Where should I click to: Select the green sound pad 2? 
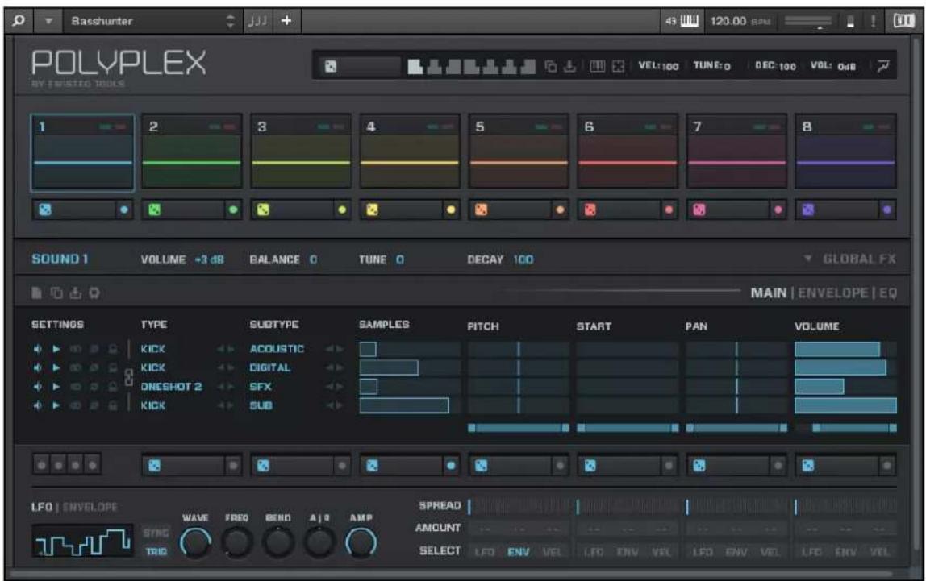[x=192, y=151]
